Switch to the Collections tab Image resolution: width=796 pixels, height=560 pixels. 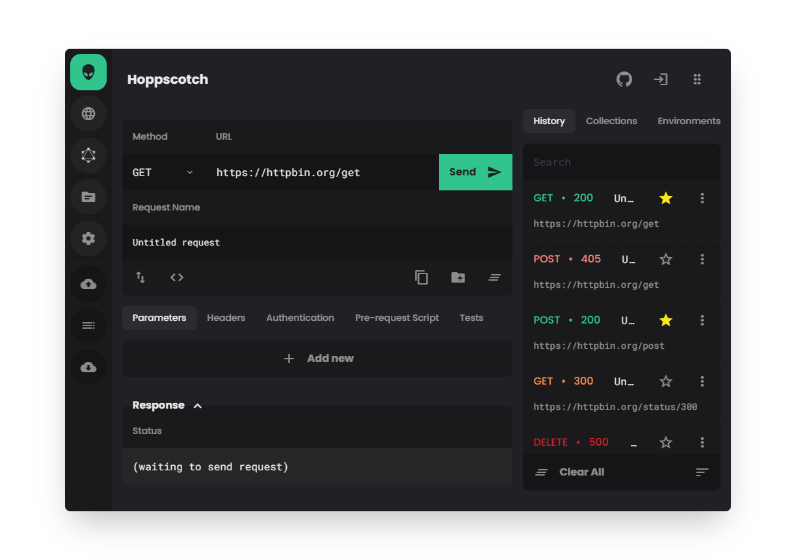coord(611,121)
